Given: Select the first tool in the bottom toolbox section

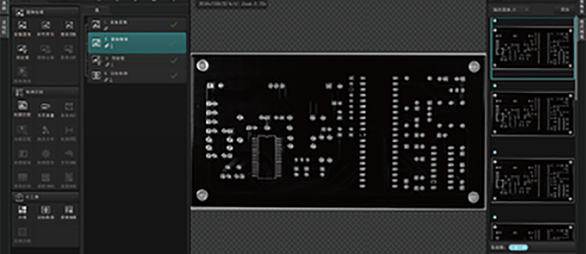Looking at the screenshot, I should pyautogui.click(x=22, y=211).
